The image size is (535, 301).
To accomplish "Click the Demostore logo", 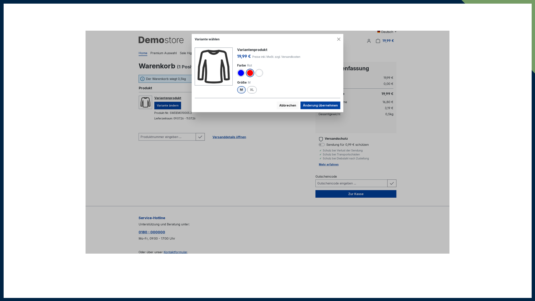I will pos(161,40).
